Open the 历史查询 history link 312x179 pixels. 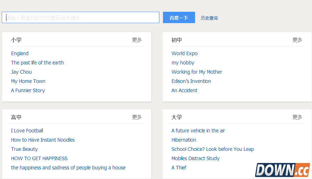[x=209, y=18]
